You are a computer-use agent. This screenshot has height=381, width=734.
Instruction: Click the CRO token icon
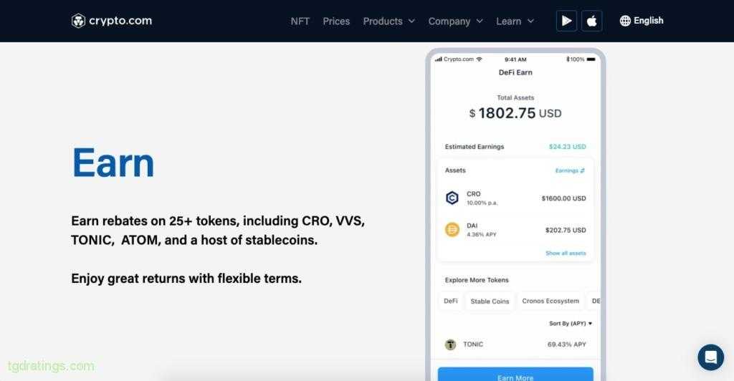452,198
